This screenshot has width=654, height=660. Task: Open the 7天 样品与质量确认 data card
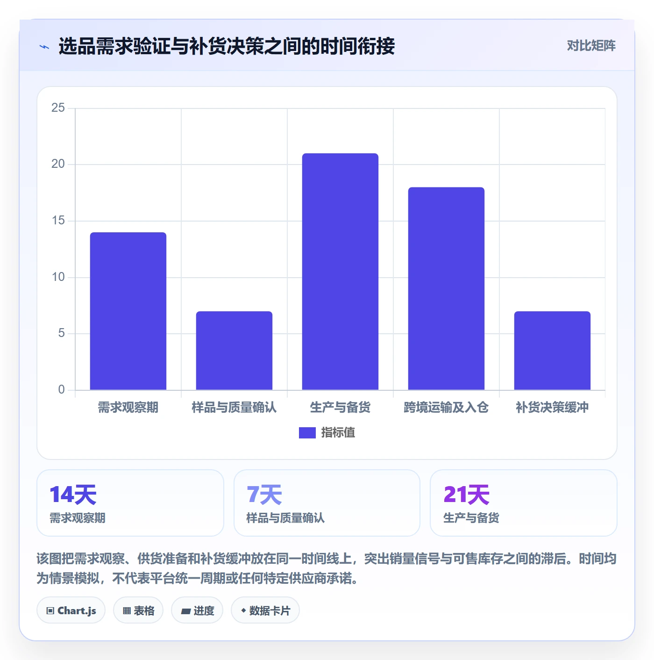pyautogui.click(x=327, y=503)
